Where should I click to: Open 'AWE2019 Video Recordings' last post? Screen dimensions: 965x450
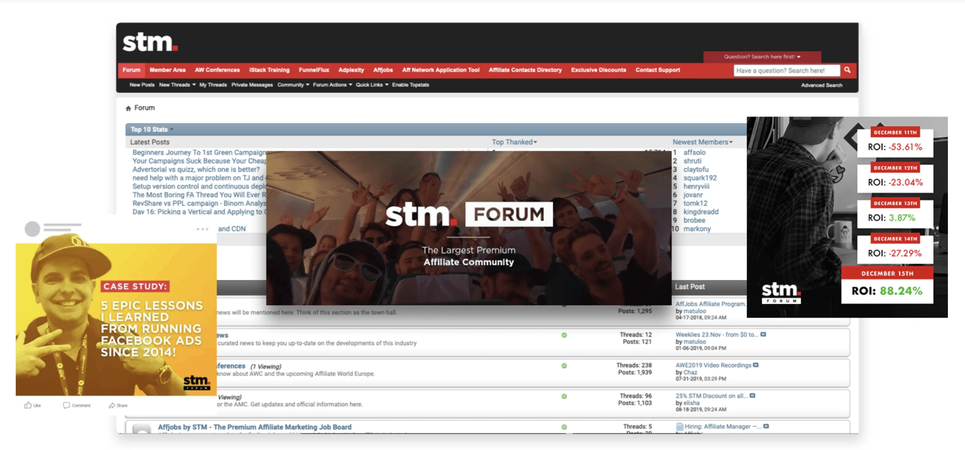(x=713, y=365)
